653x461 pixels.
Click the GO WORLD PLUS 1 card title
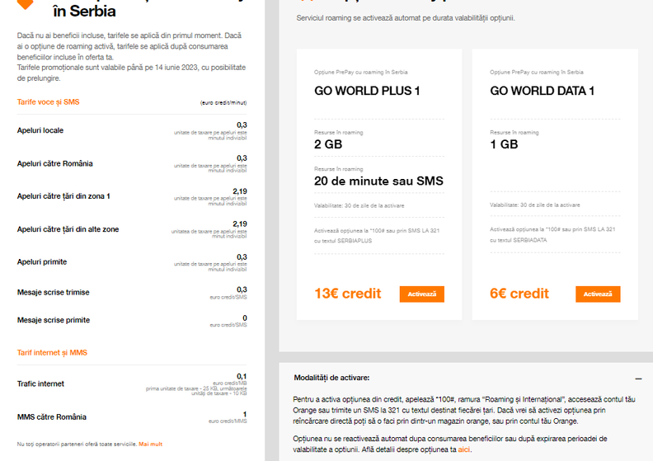(x=367, y=92)
